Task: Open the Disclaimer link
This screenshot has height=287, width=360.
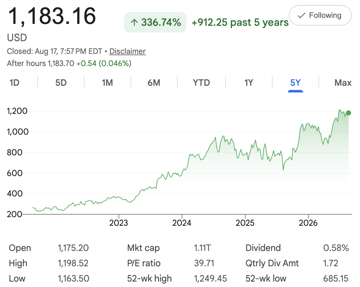Action: coord(127,51)
